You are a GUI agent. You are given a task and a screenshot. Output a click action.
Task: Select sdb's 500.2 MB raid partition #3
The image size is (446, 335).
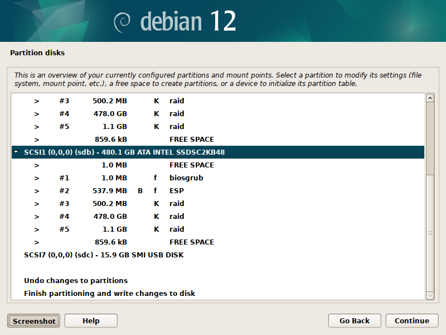[x=176, y=203]
